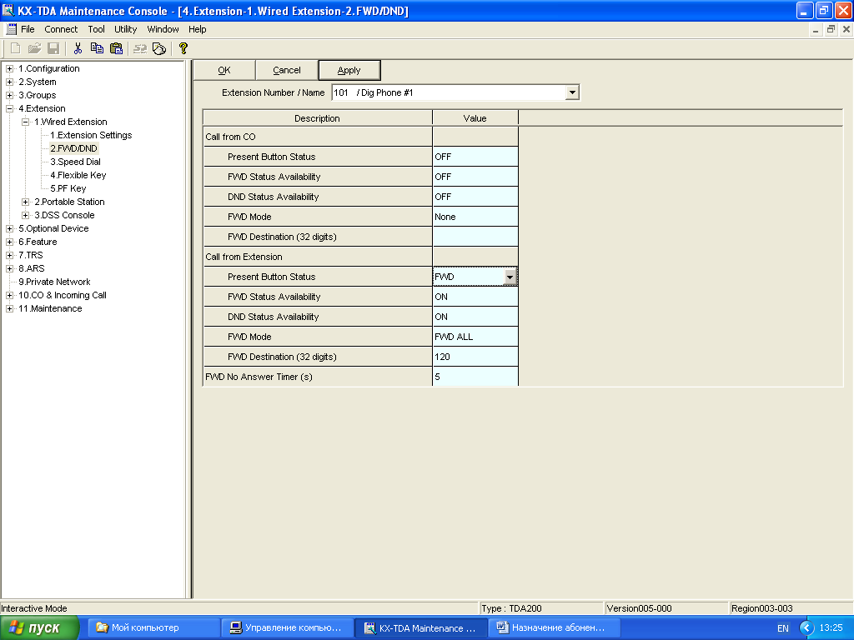Click the Description column header
This screenshot has height=640, width=854.
pos(318,118)
